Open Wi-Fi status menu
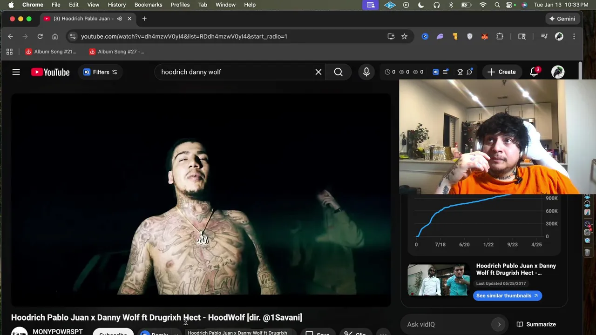The height and width of the screenshot is (335, 596). [483, 5]
